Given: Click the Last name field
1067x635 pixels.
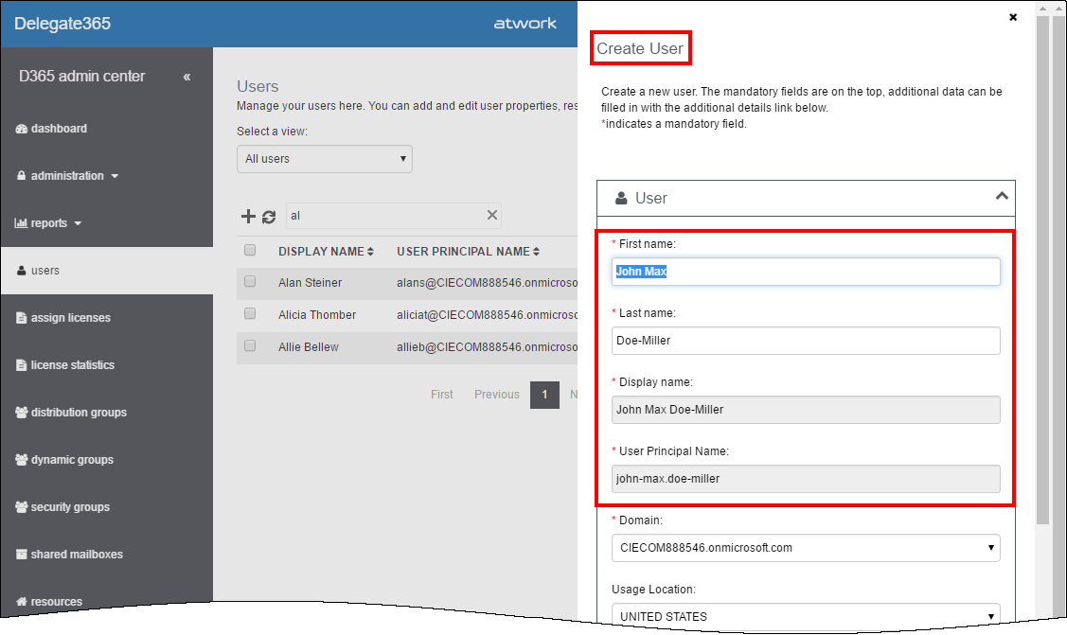Looking at the screenshot, I should 806,341.
